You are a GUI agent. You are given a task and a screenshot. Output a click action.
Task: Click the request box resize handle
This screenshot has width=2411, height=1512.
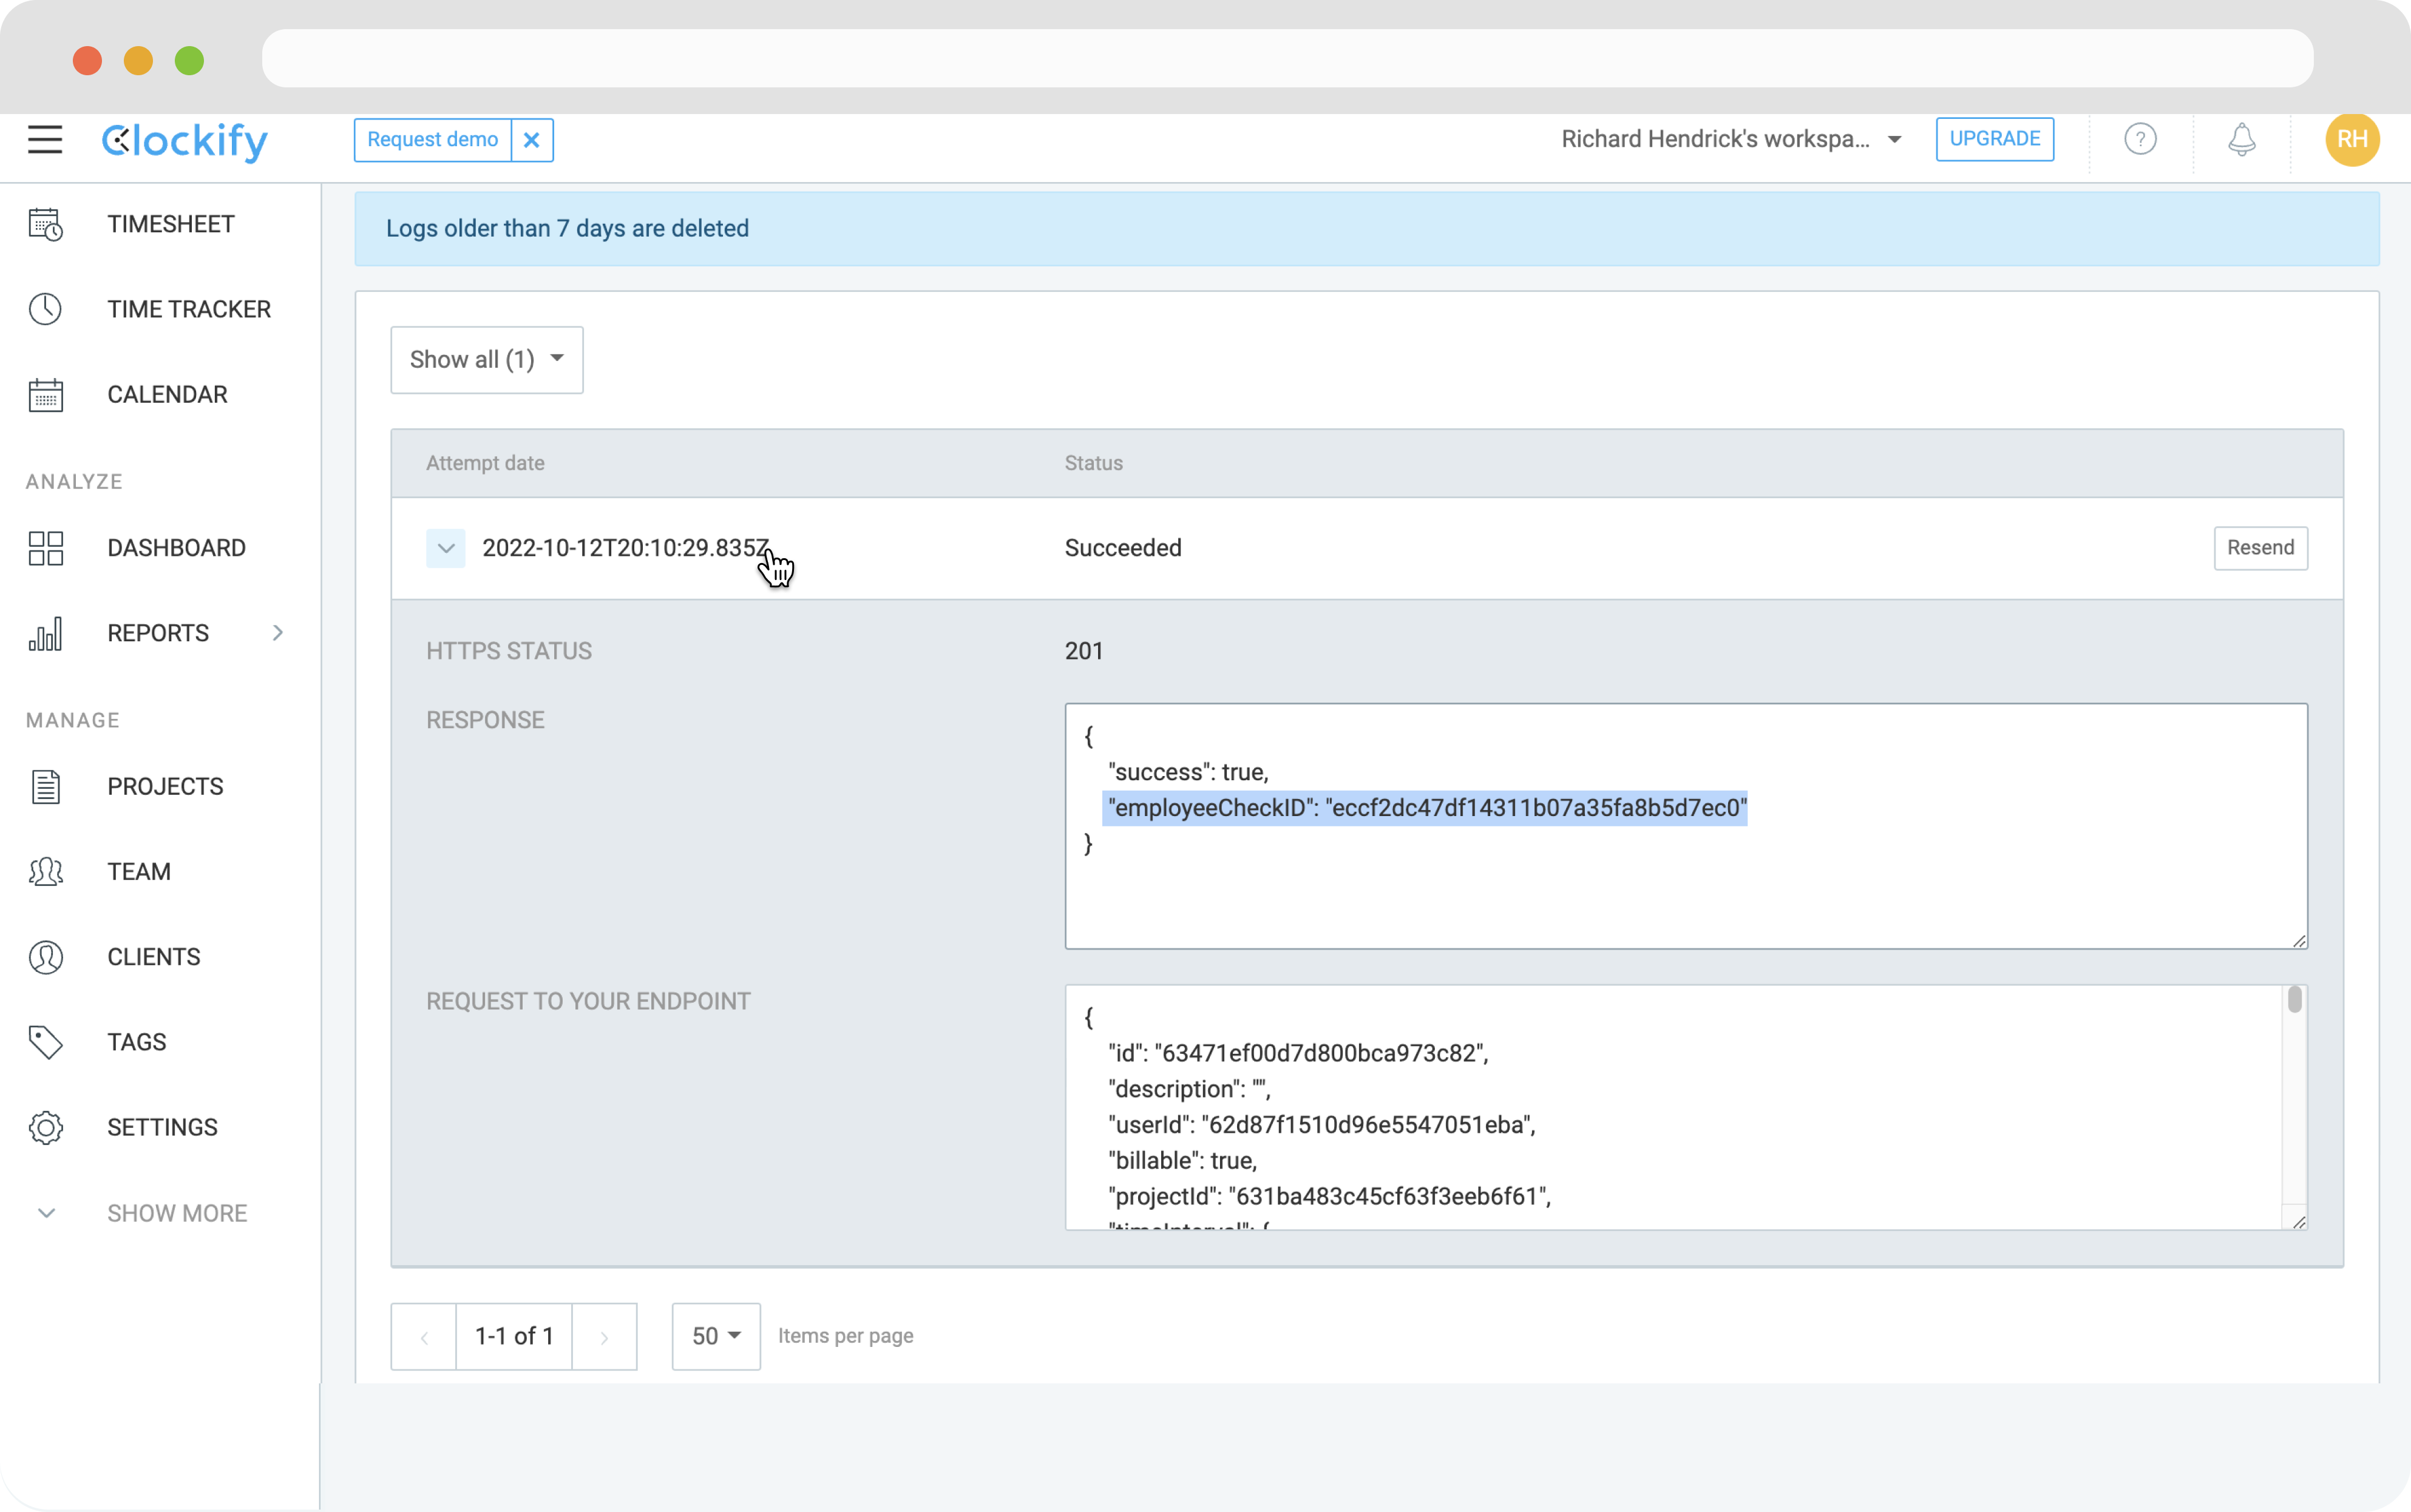[x=2298, y=1221]
